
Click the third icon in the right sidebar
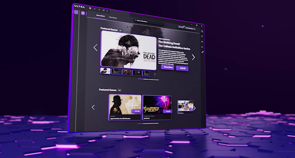click(x=202, y=42)
